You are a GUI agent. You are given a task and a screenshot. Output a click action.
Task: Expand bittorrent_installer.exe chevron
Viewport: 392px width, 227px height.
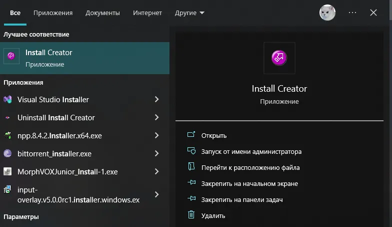point(157,153)
